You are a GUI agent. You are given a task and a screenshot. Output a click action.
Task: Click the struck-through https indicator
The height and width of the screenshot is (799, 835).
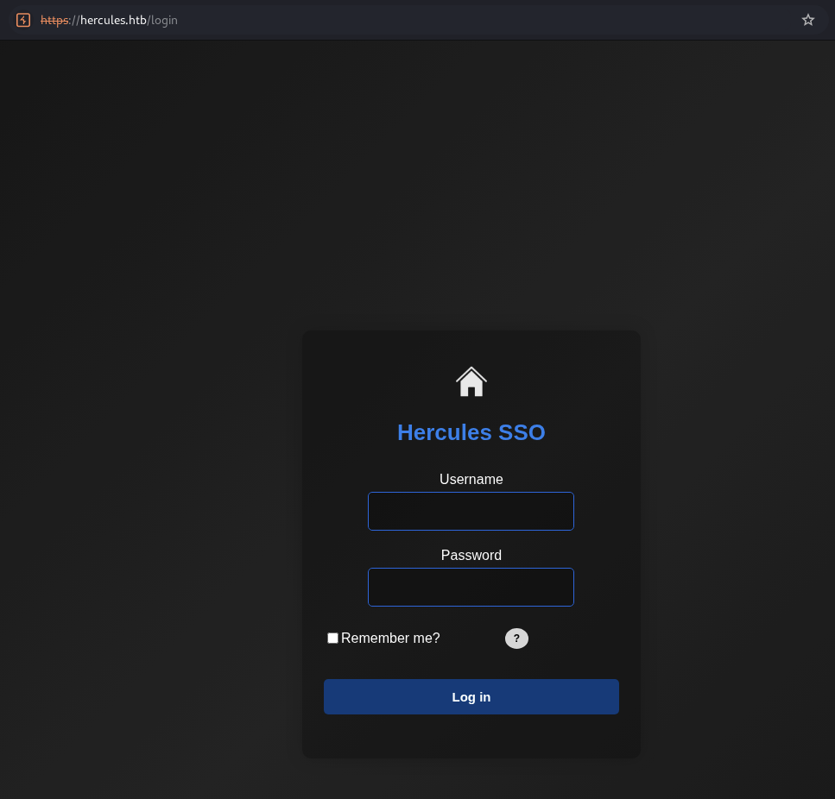54,20
